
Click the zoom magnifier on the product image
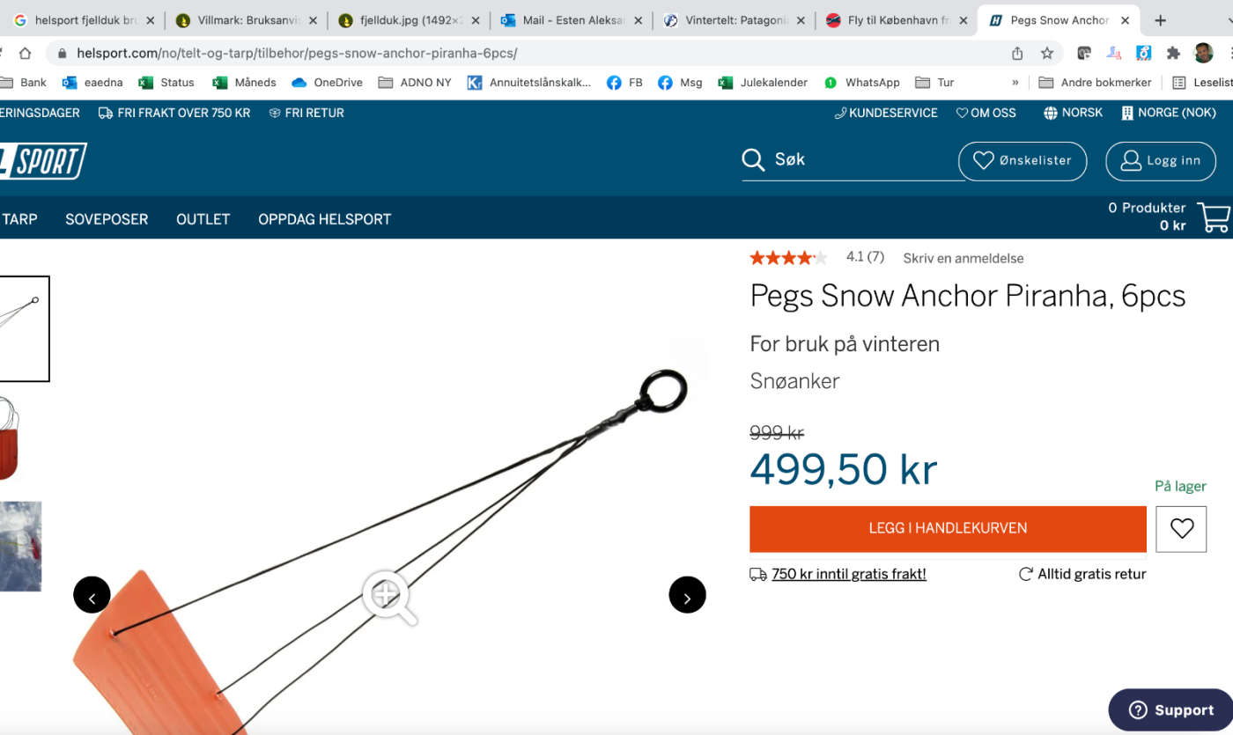(388, 595)
